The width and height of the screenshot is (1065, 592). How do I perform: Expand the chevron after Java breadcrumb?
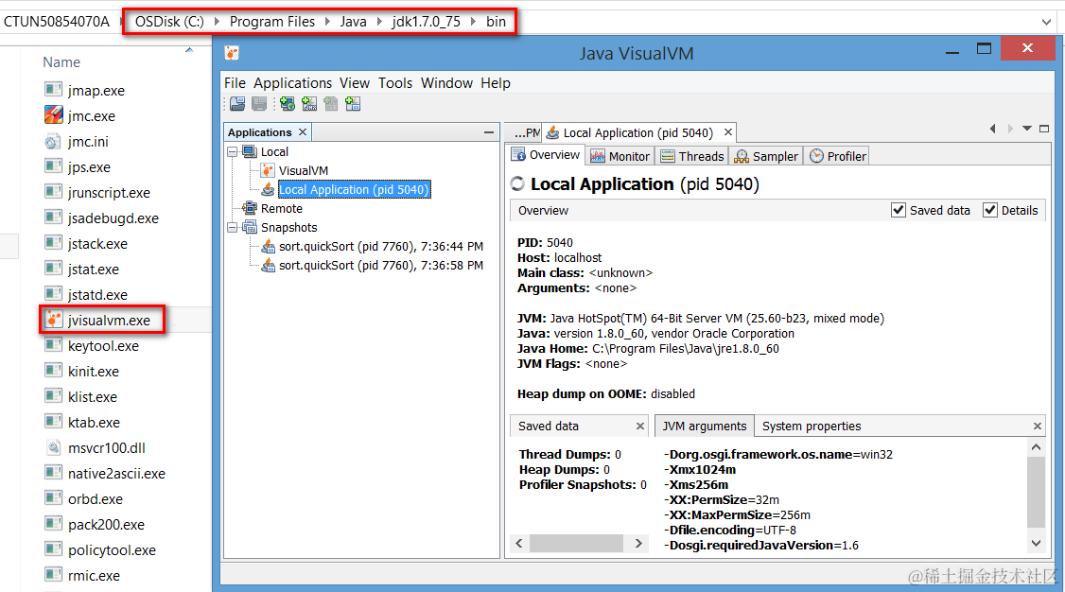379,22
